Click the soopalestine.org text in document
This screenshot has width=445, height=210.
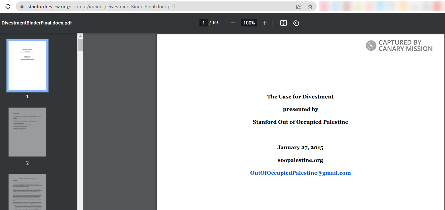click(300, 160)
